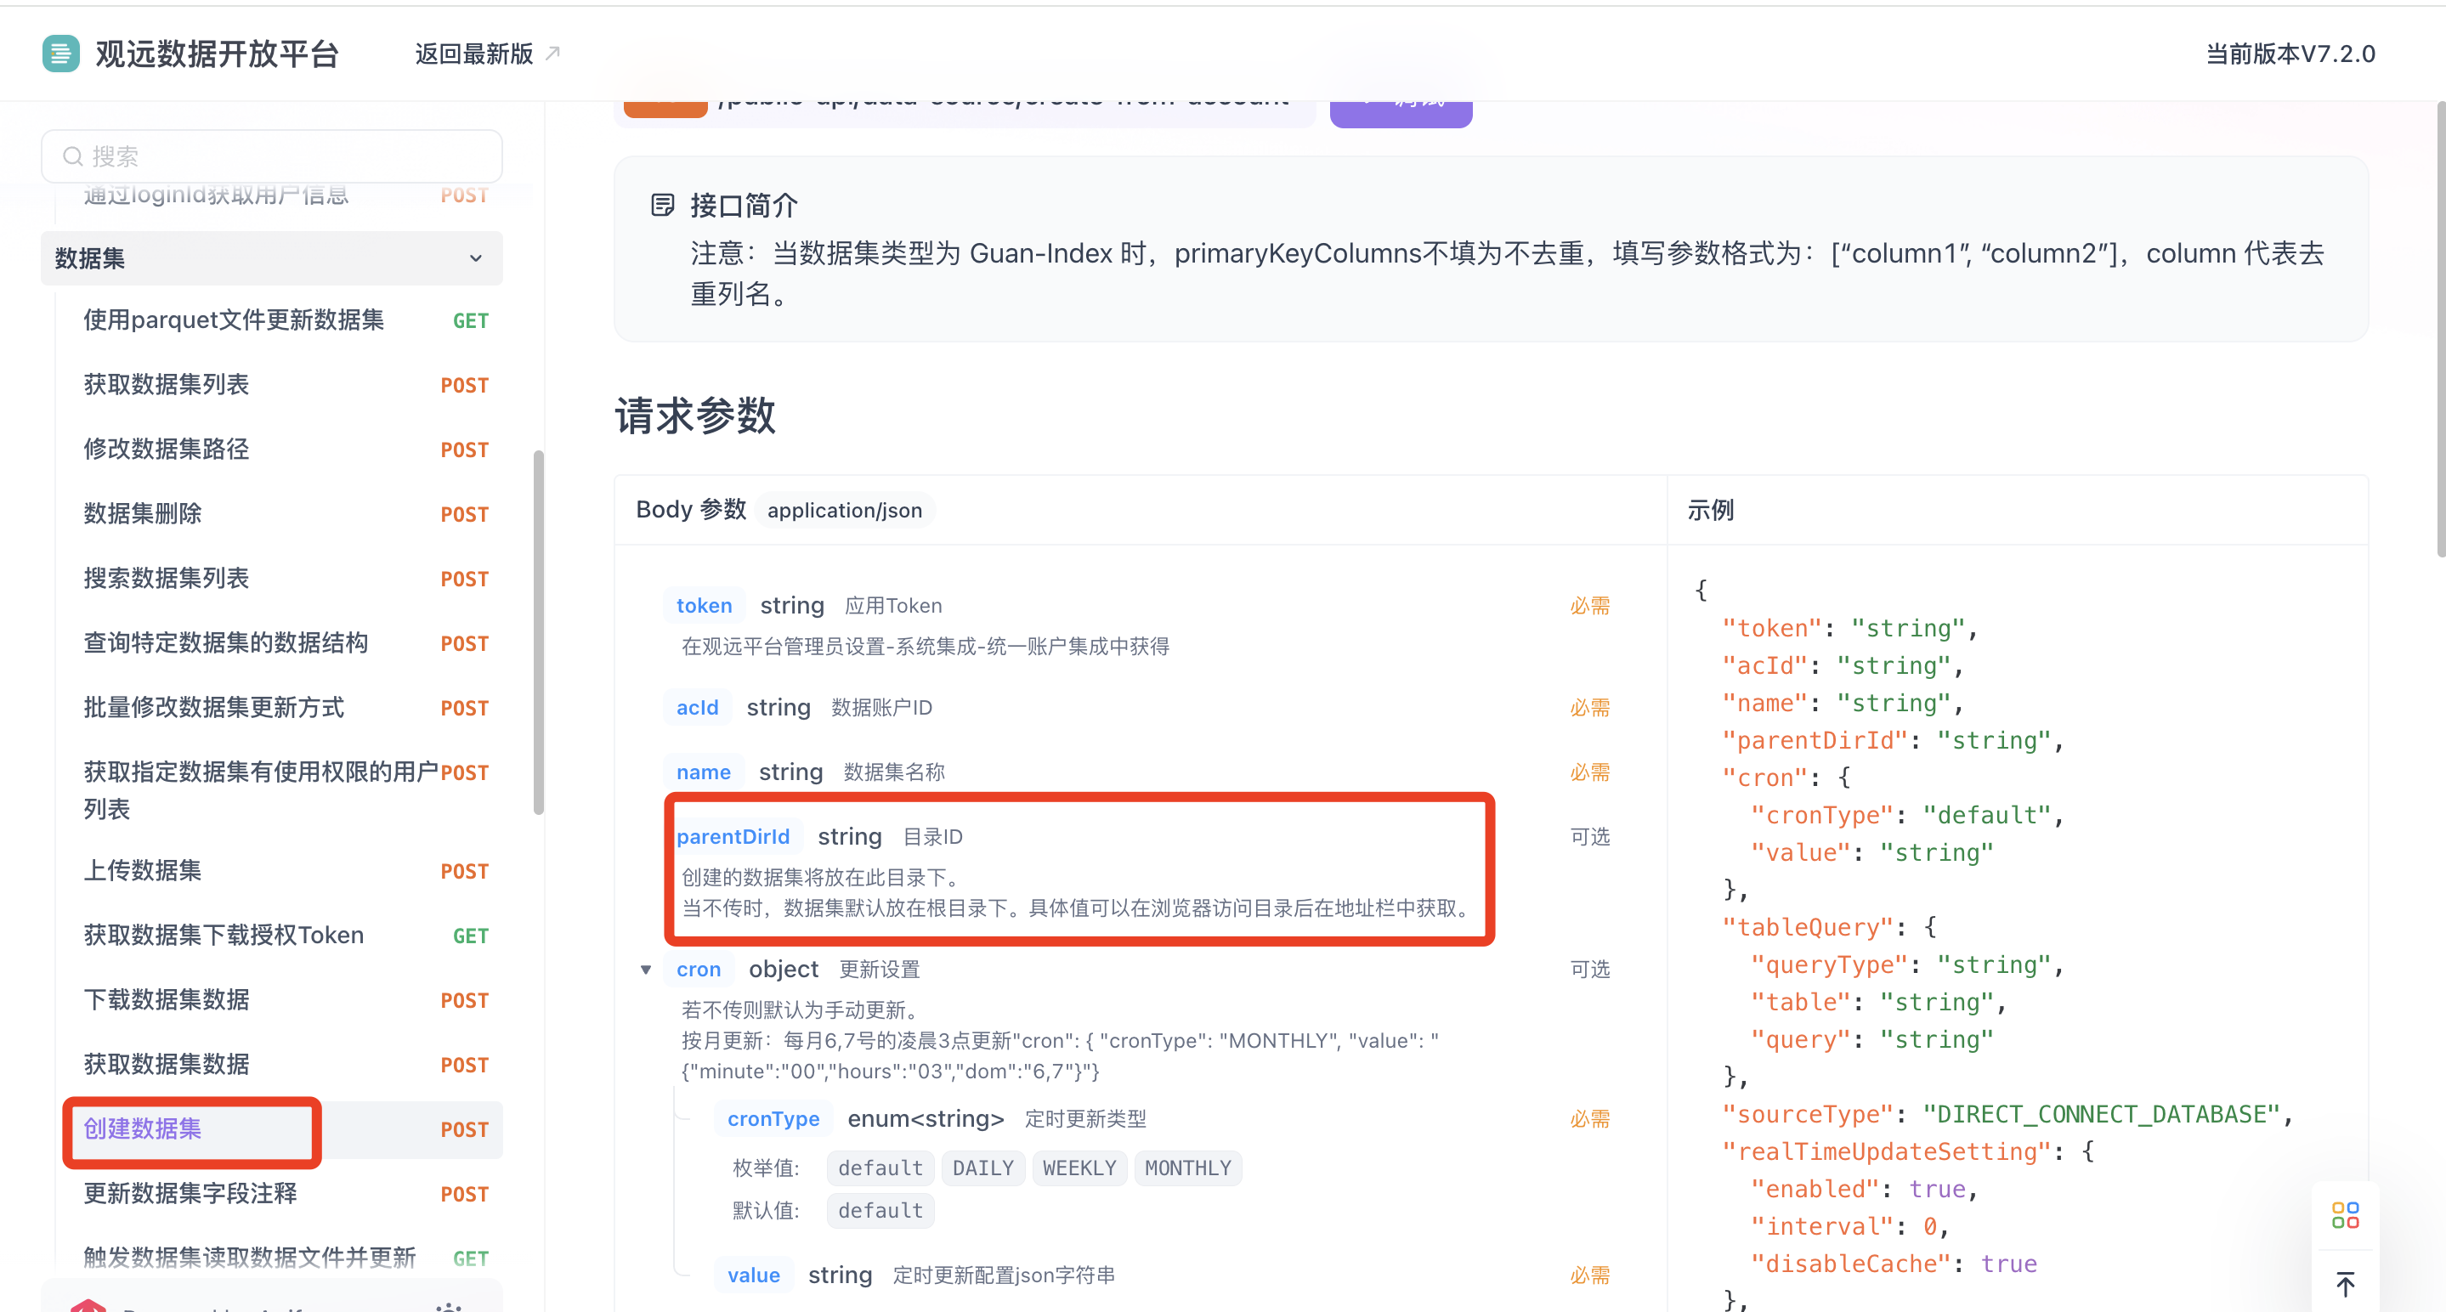
Task: Click the 接口简介 document icon
Action: click(x=662, y=204)
